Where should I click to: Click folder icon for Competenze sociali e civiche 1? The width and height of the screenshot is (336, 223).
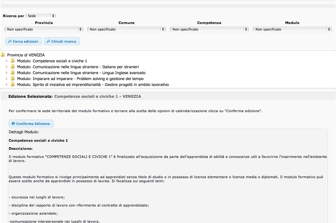(x=12, y=61)
